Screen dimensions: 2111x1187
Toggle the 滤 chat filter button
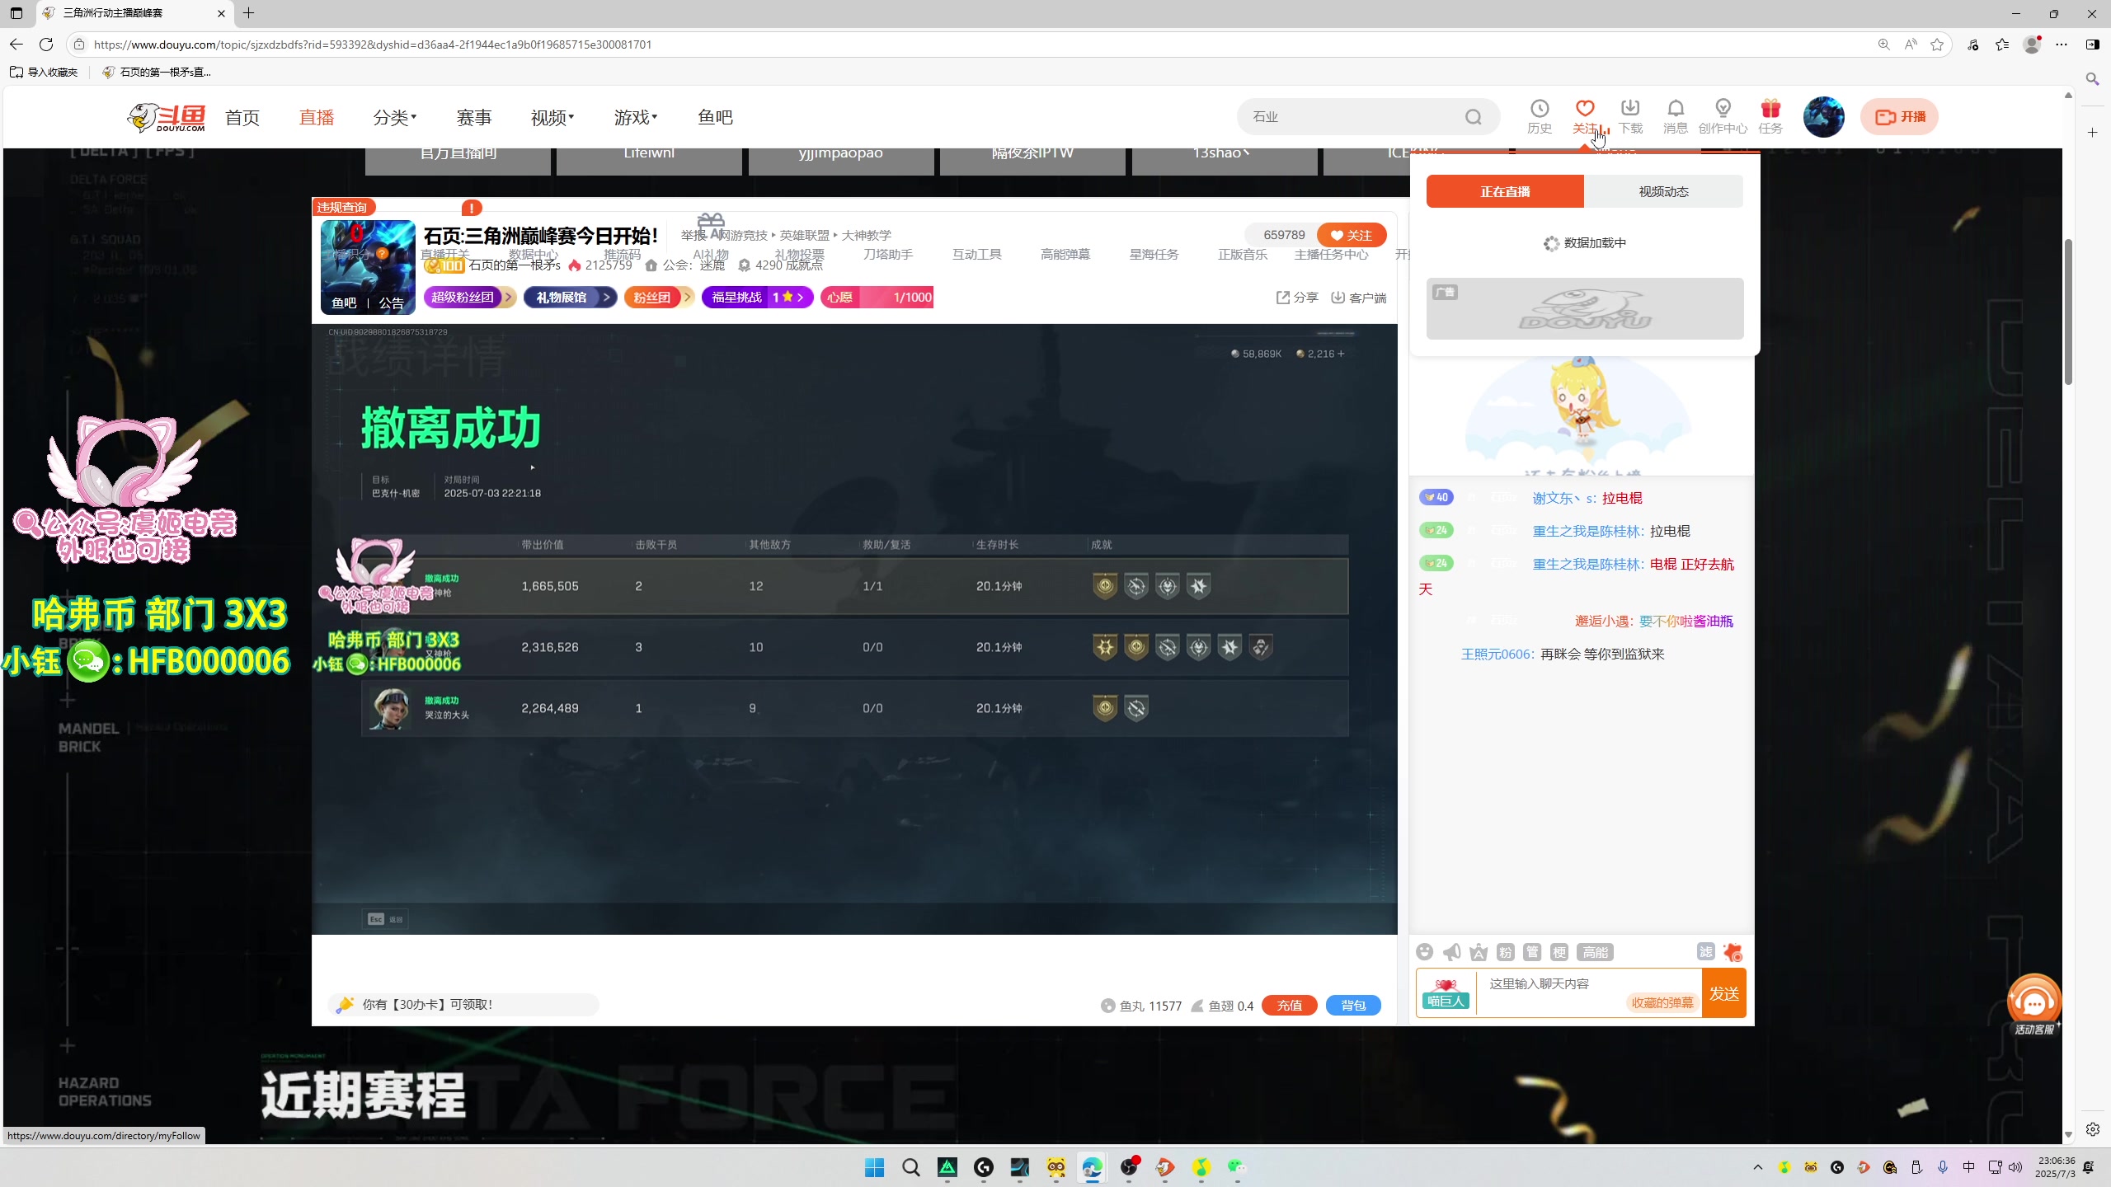pyautogui.click(x=1705, y=952)
